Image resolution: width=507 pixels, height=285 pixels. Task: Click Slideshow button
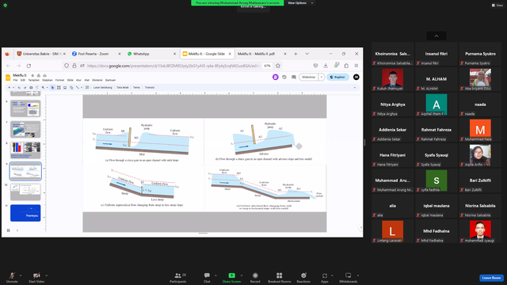pos(309,78)
